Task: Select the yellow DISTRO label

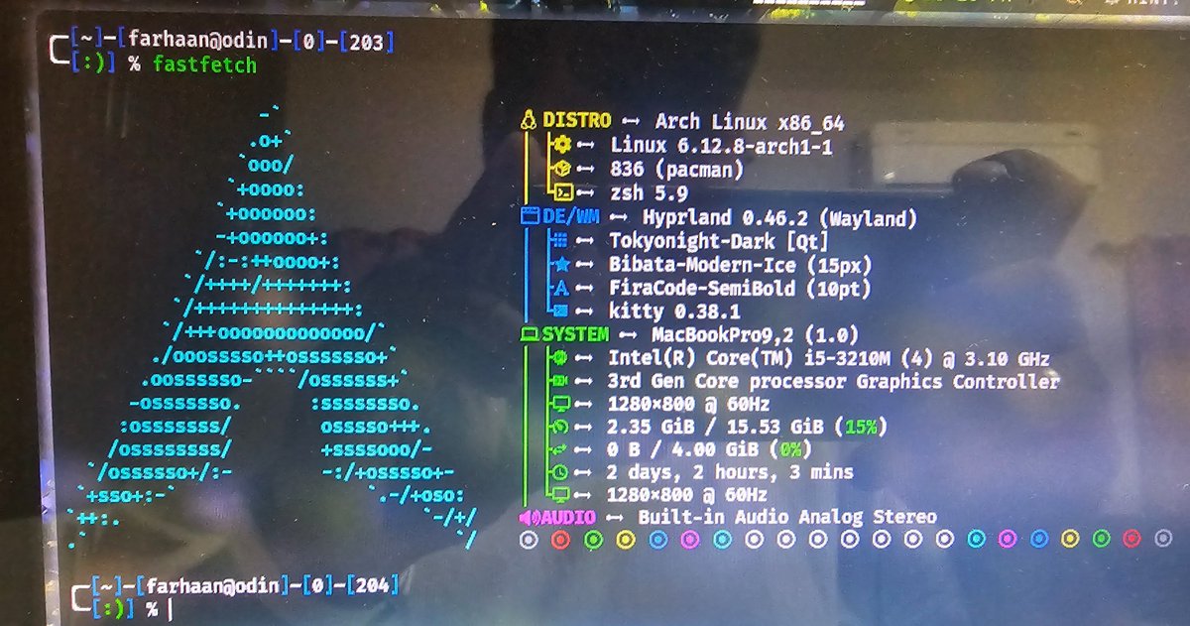Action: (576, 121)
